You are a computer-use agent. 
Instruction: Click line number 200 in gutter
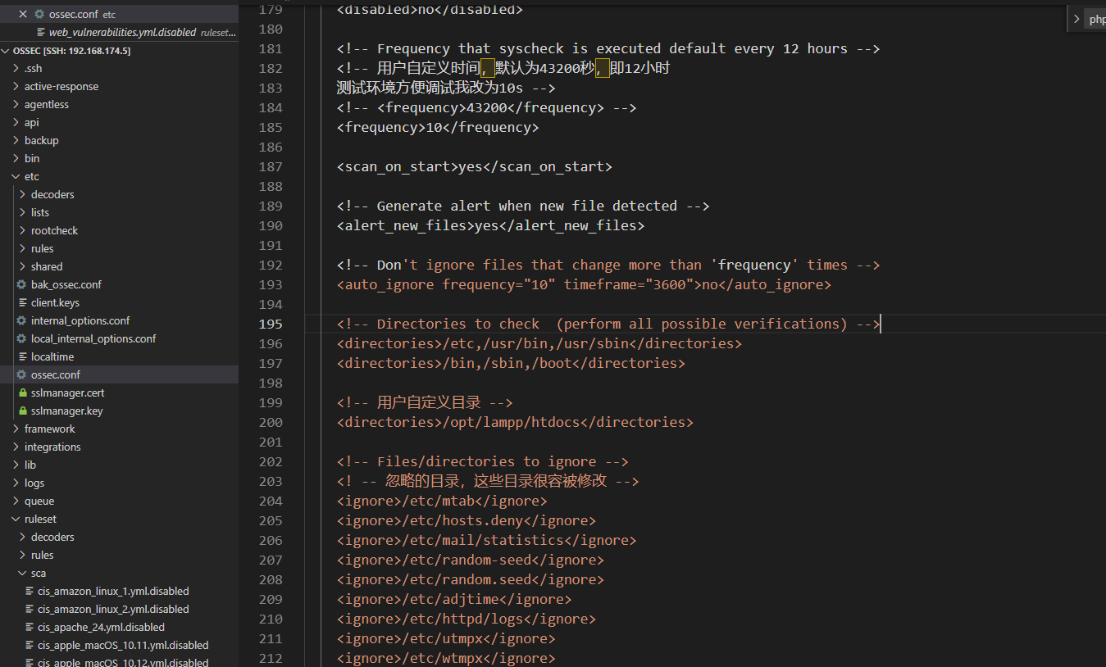[x=271, y=422]
